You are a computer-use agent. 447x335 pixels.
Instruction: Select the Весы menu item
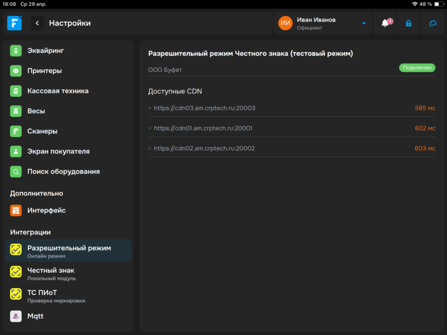click(68, 111)
